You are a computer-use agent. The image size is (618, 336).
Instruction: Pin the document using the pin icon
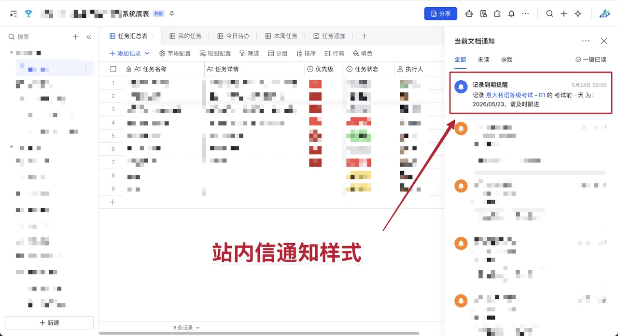[171, 14]
